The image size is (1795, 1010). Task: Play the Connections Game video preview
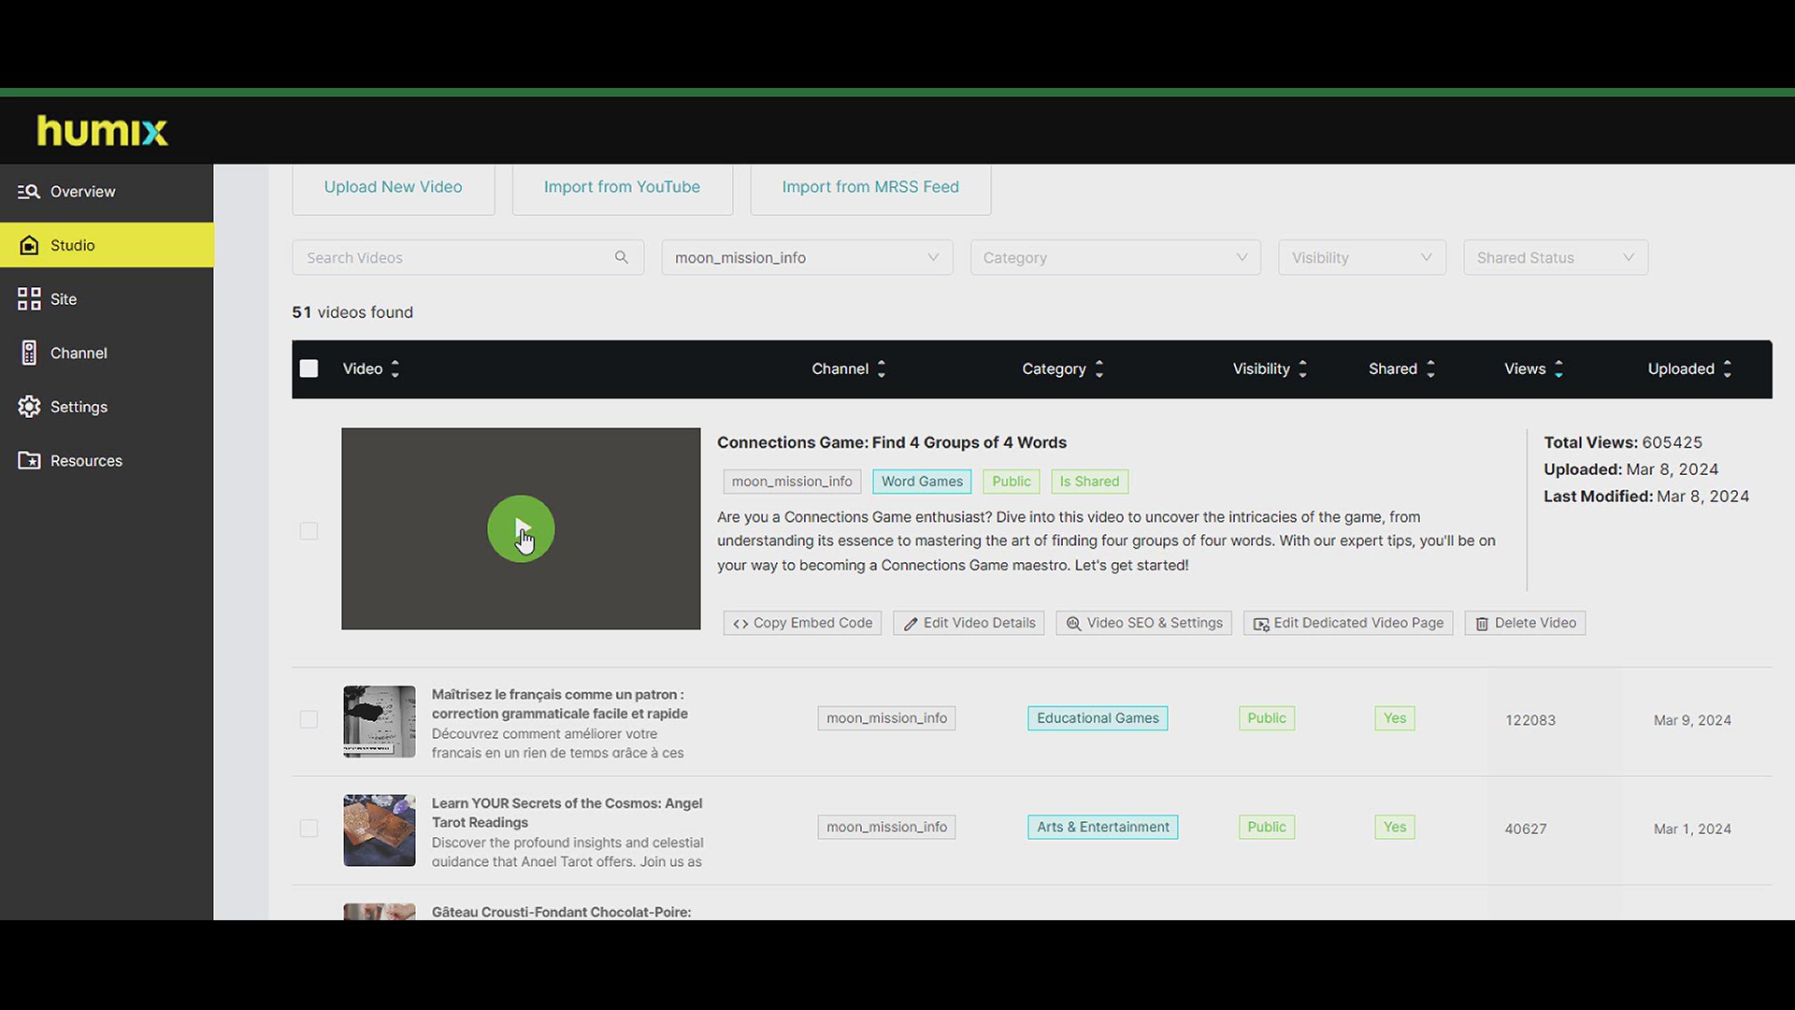pyautogui.click(x=521, y=529)
